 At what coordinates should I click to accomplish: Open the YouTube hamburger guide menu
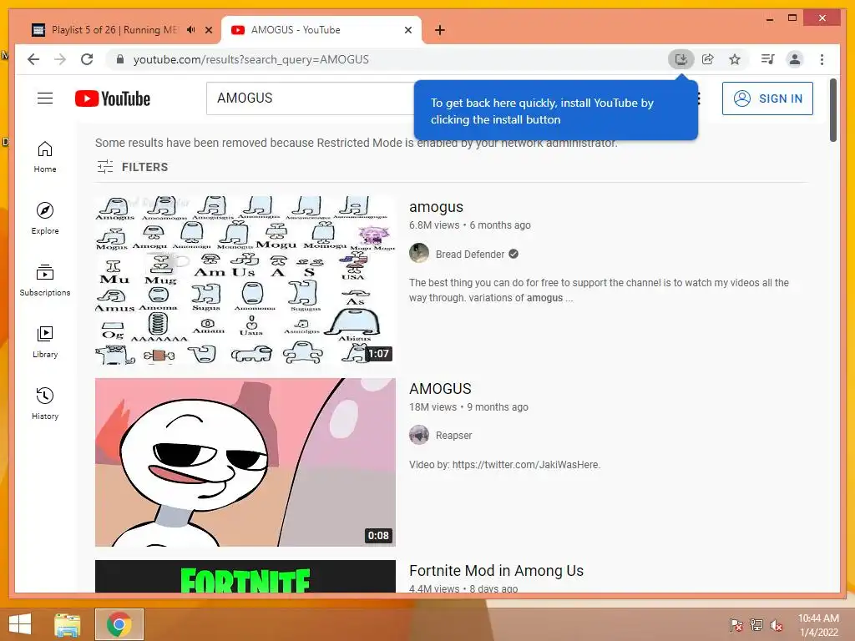click(45, 98)
